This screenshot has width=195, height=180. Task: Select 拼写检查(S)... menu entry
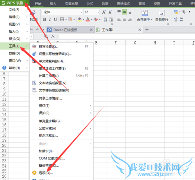pyautogui.click(x=62, y=46)
